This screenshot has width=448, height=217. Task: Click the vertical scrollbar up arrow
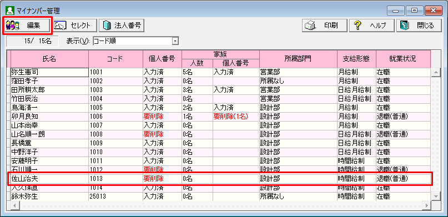click(x=435, y=72)
